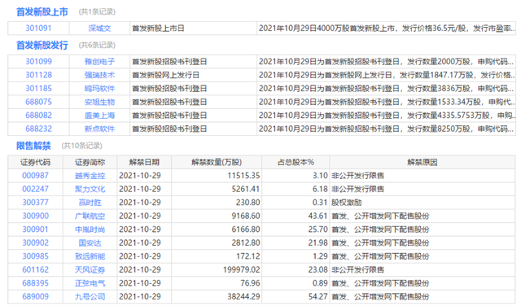Open stock code 688075 link
The image size is (521, 306).
(38, 102)
